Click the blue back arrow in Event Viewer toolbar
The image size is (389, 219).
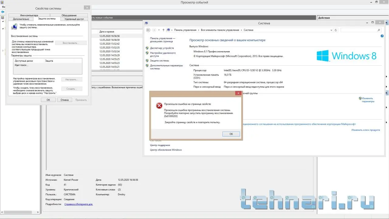pyautogui.click(x=3, y=12)
